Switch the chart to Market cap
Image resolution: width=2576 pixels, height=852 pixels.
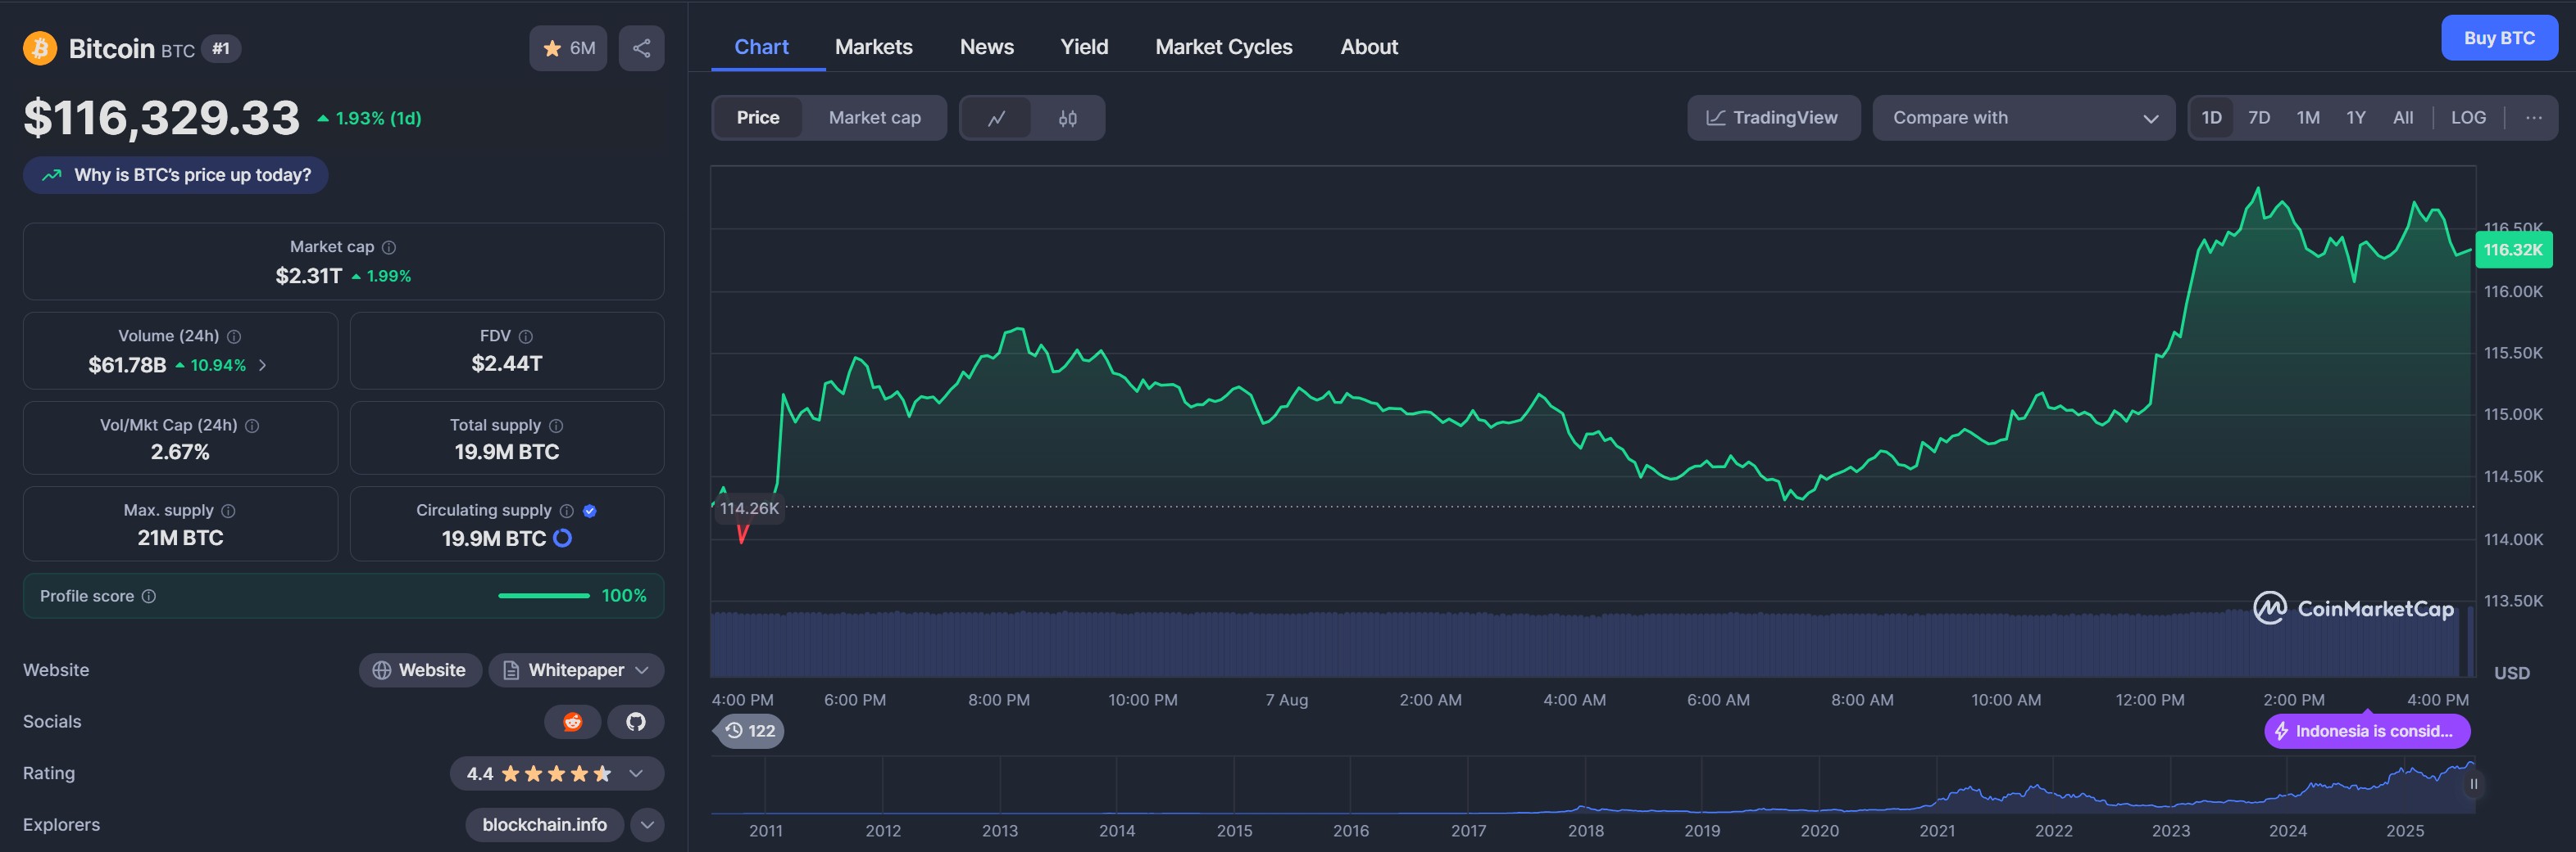point(874,117)
